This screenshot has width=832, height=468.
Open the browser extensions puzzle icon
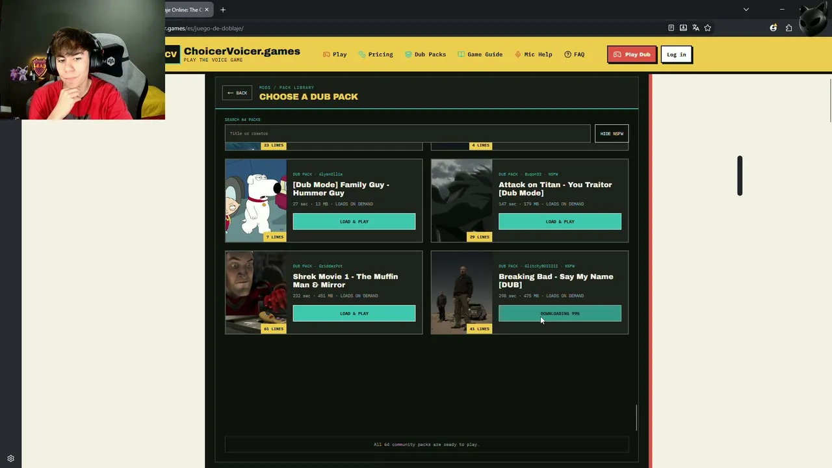pyautogui.click(x=788, y=28)
